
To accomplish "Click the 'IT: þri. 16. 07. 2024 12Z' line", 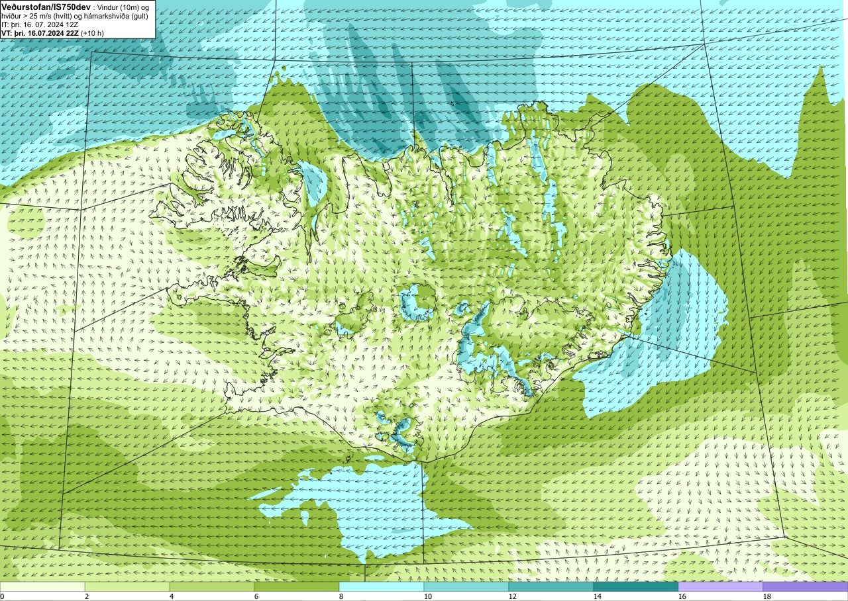I will [x=40, y=24].
